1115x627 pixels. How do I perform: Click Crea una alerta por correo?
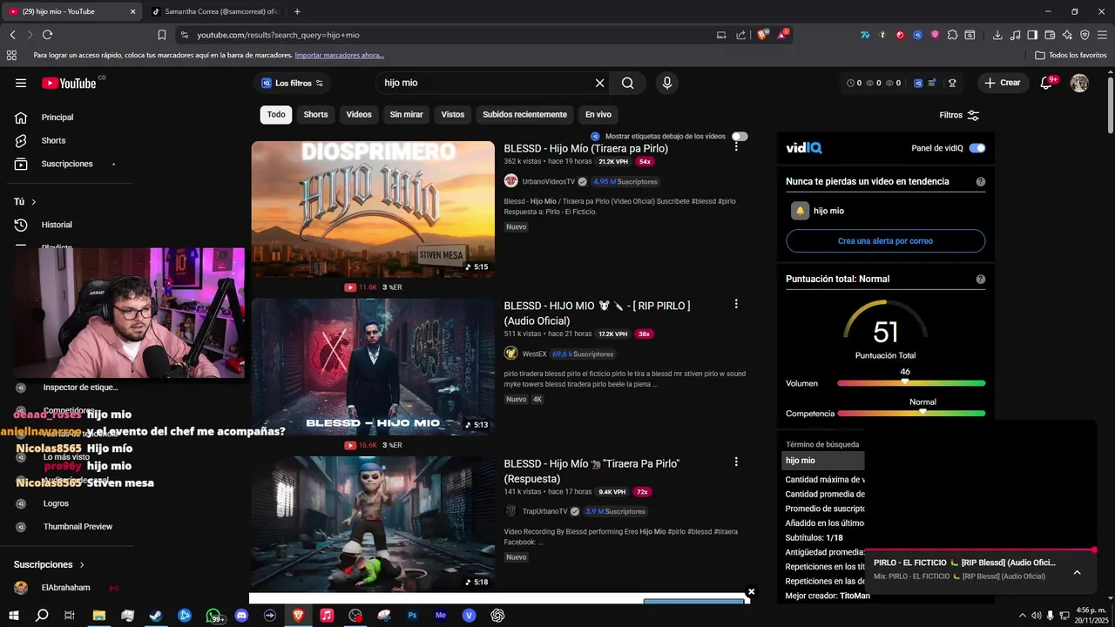[885, 240]
